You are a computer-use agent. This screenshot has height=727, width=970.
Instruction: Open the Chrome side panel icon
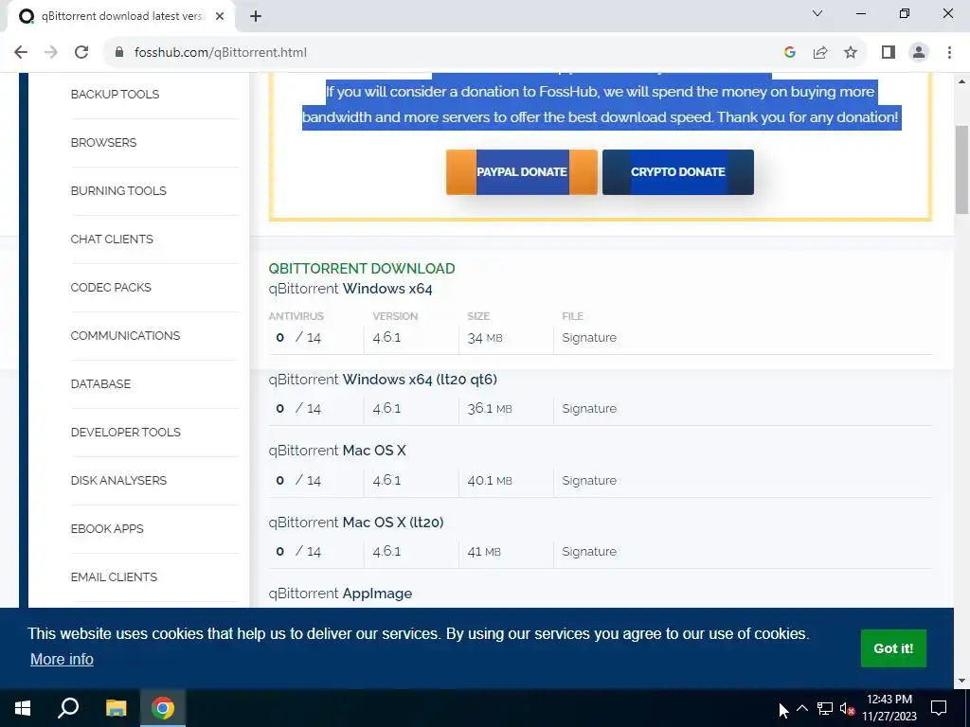pyautogui.click(x=889, y=53)
